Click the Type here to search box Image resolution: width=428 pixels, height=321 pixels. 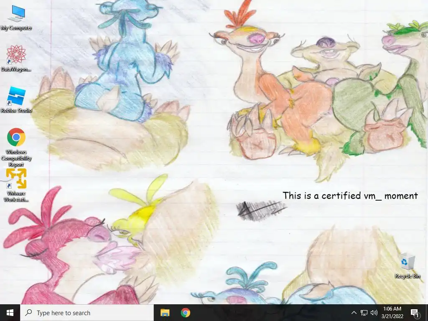pyautogui.click(x=87, y=313)
